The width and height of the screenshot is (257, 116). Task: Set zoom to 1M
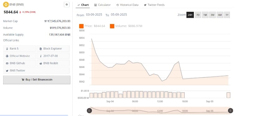(205, 15)
